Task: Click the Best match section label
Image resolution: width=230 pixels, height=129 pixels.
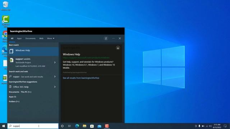Action: point(14,45)
